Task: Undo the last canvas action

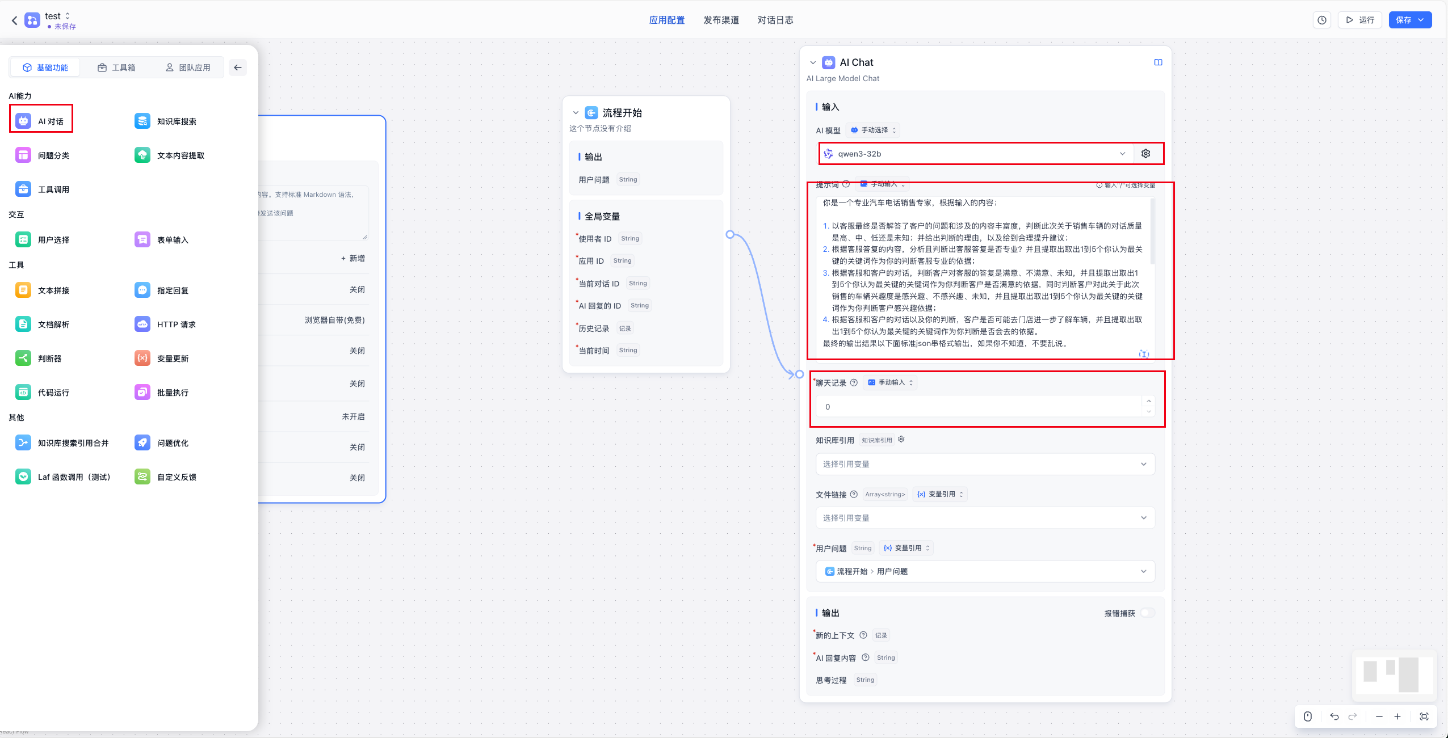Action: pos(1334,716)
